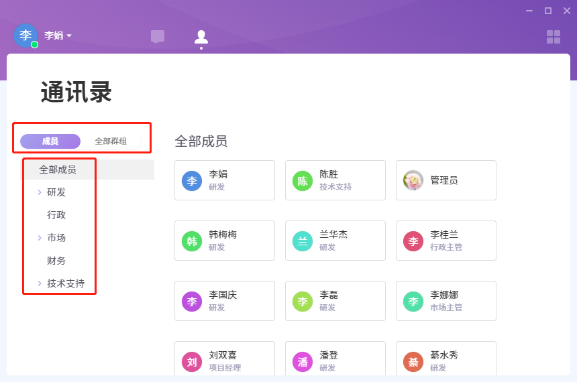
Task: Select the 财务 department
Action: 56,261
